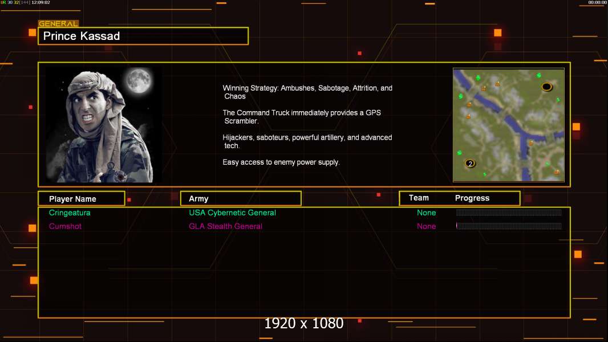Click the 12:09:02 clock readout
608x342 pixels.
click(x=40, y=2)
